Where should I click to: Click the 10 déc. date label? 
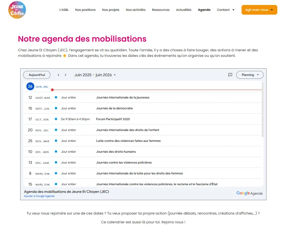pos(39,152)
